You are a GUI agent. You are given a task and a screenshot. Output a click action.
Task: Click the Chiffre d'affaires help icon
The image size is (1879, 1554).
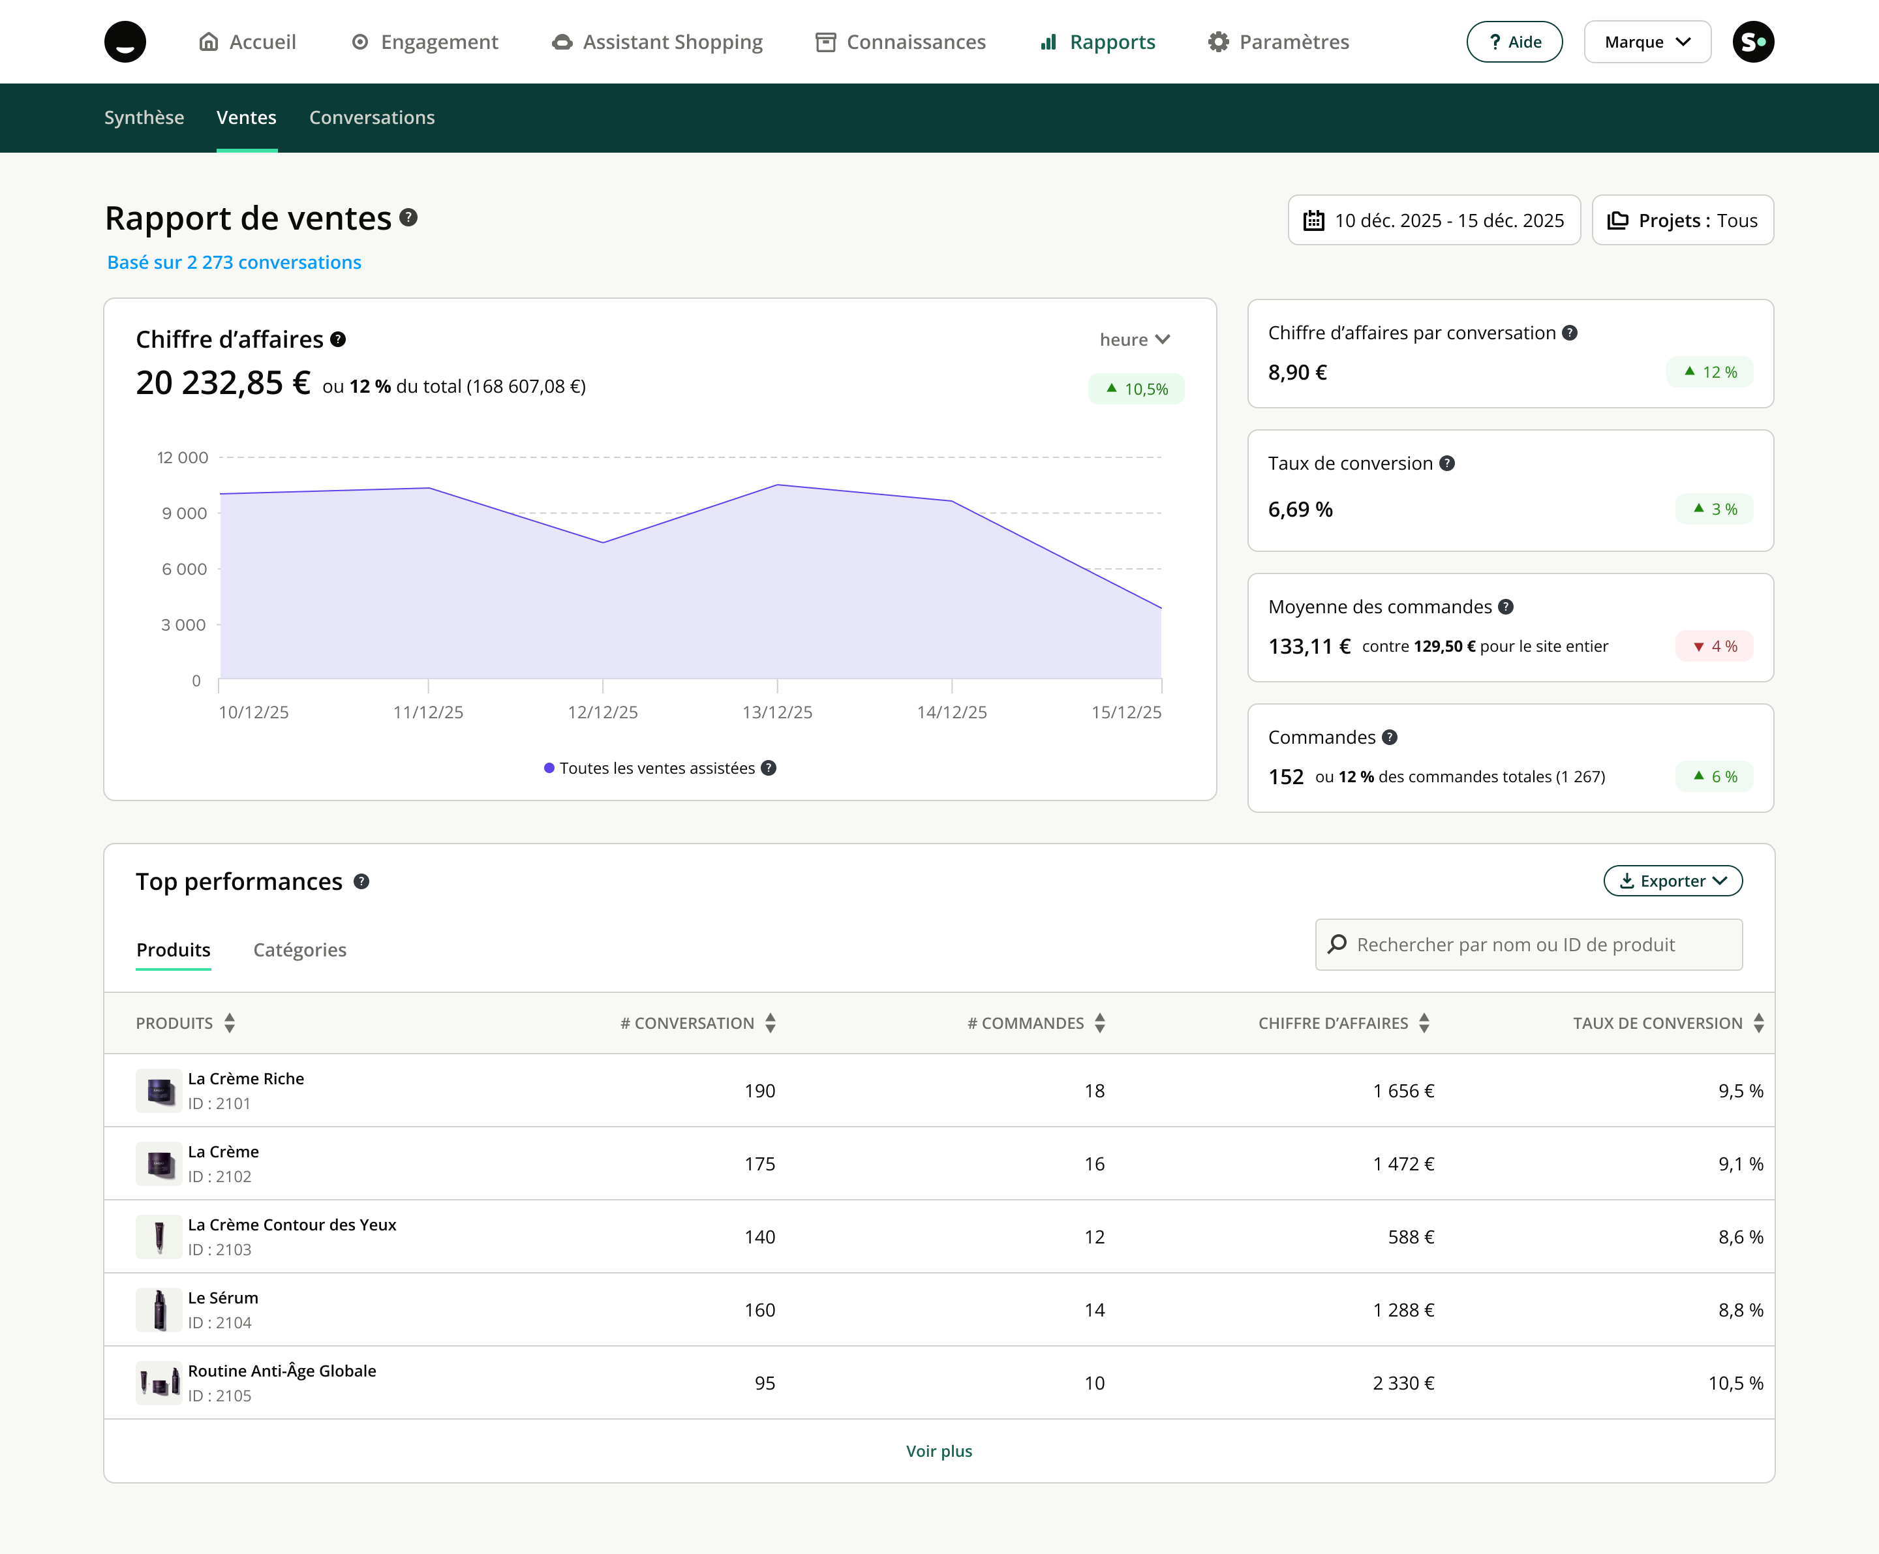337,339
